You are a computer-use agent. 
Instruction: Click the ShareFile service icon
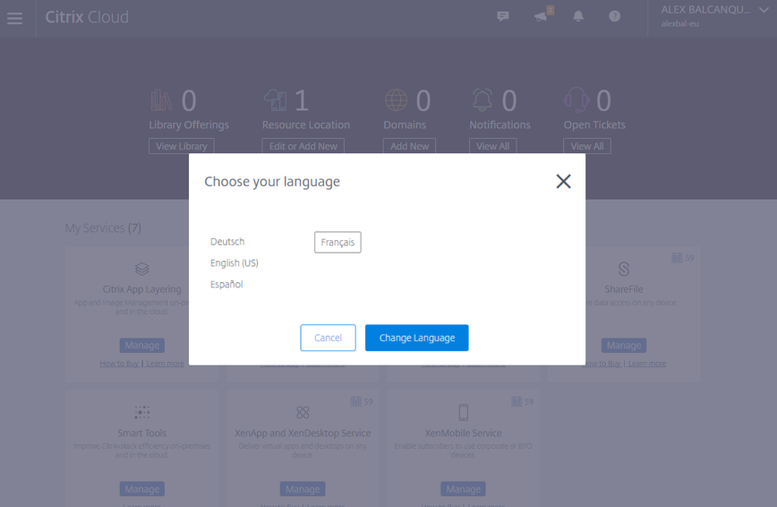[624, 269]
